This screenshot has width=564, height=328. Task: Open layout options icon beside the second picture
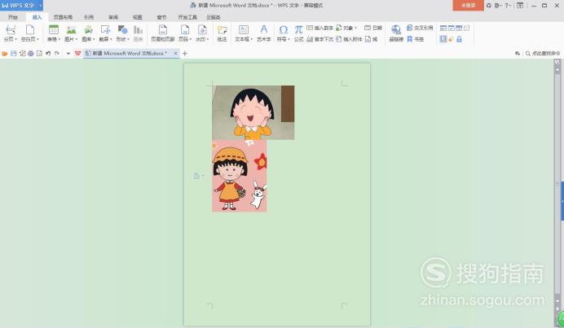click(x=199, y=176)
